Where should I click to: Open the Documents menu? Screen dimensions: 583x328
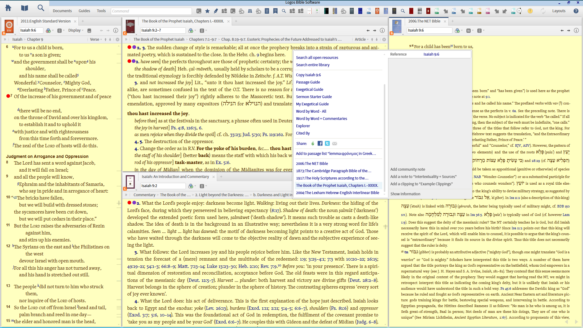[62, 11]
